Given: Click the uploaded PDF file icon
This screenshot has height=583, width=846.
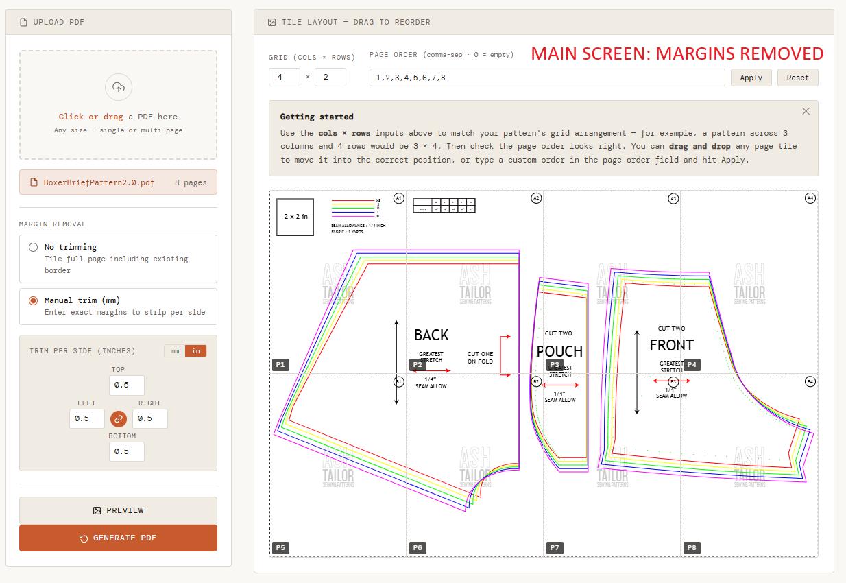Looking at the screenshot, I should 34,182.
